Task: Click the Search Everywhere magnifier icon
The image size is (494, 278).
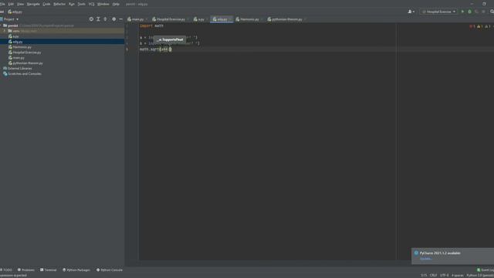Action: 492,12
